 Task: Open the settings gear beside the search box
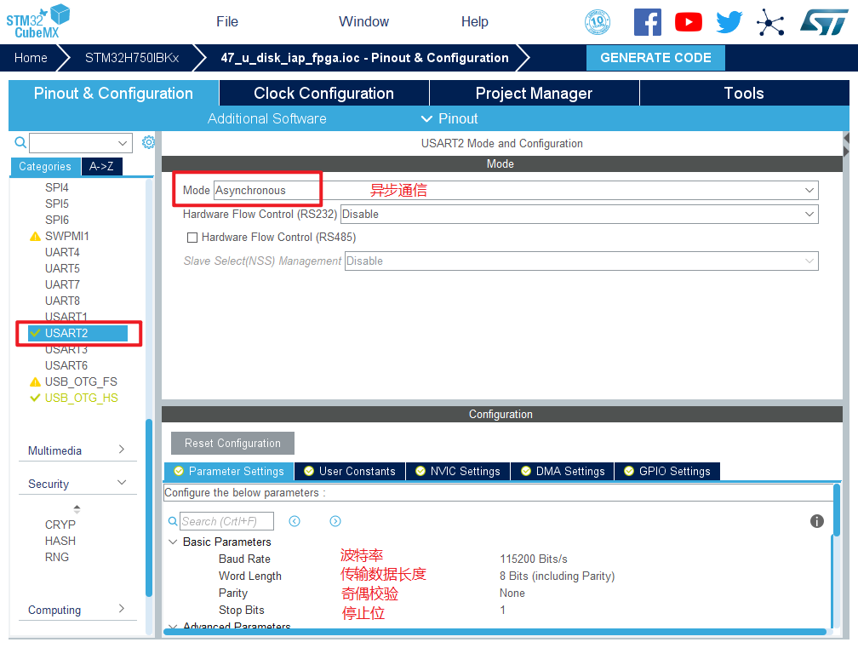[148, 142]
